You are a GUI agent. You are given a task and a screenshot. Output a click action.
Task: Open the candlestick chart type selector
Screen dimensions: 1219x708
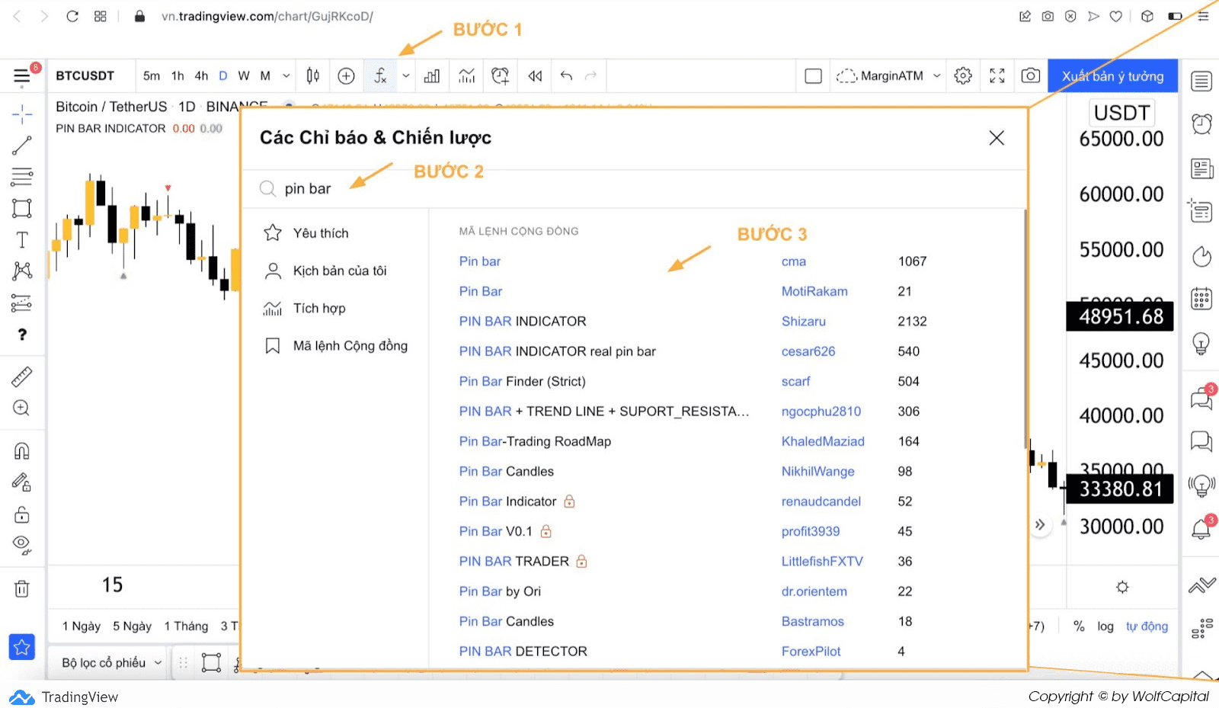click(x=313, y=75)
